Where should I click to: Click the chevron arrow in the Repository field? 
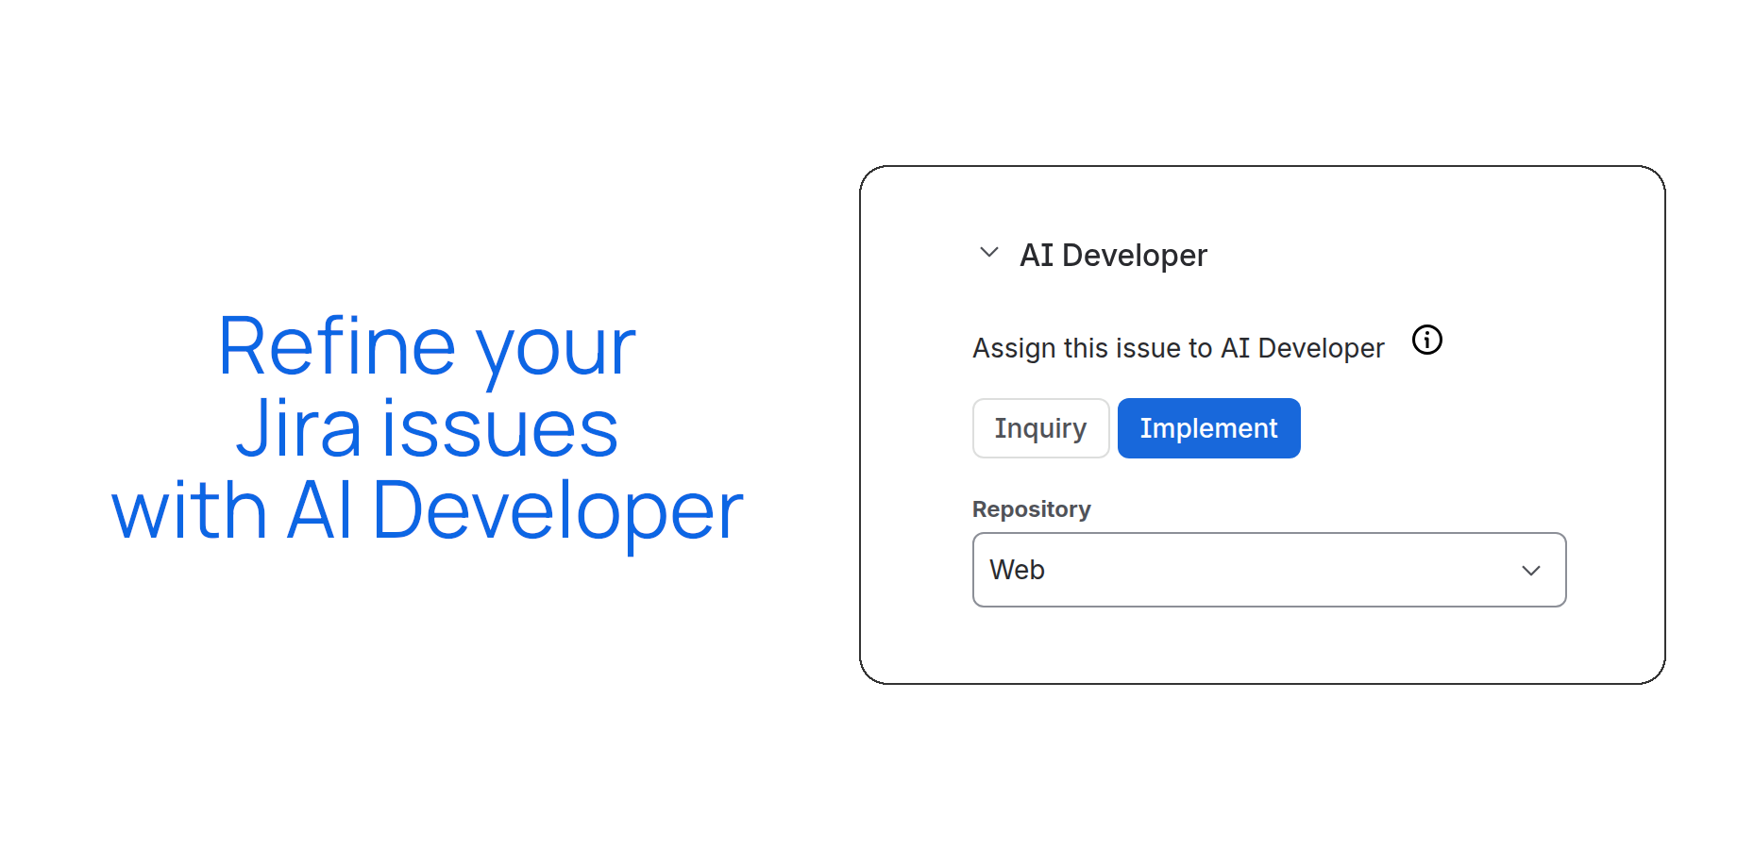pyautogui.click(x=1530, y=571)
